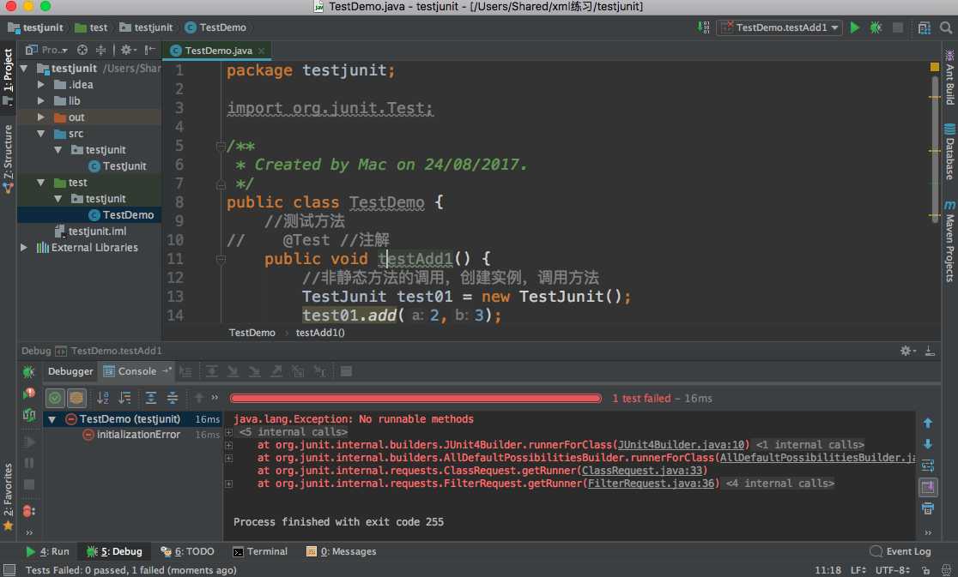958x577 pixels.
Task: Start debugging with the bug icon in toolbar
Action: [876, 27]
